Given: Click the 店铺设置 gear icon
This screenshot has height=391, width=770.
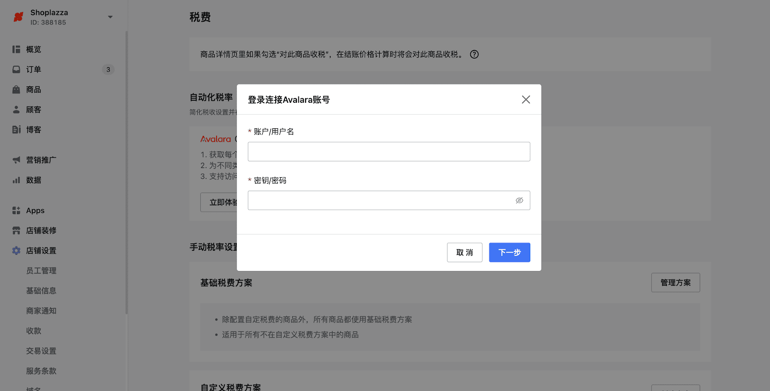Looking at the screenshot, I should (x=16, y=251).
